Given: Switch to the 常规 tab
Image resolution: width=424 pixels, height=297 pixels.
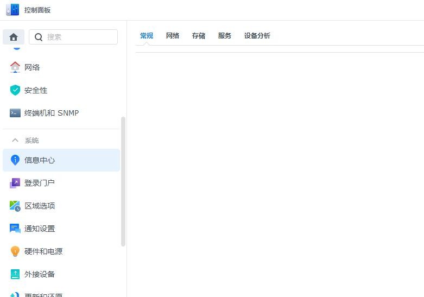Looking at the screenshot, I should coord(147,36).
